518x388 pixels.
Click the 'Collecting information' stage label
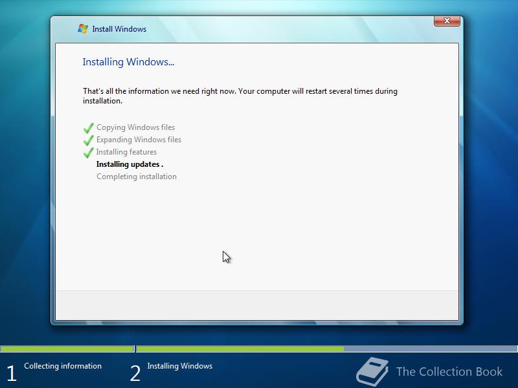(x=63, y=366)
